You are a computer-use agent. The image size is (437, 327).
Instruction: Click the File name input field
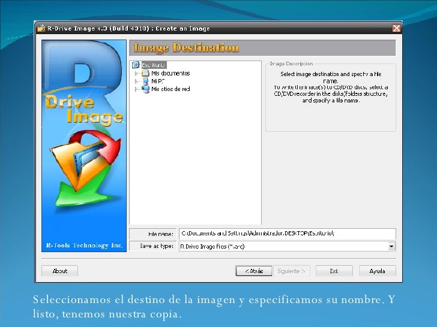(x=288, y=234)
